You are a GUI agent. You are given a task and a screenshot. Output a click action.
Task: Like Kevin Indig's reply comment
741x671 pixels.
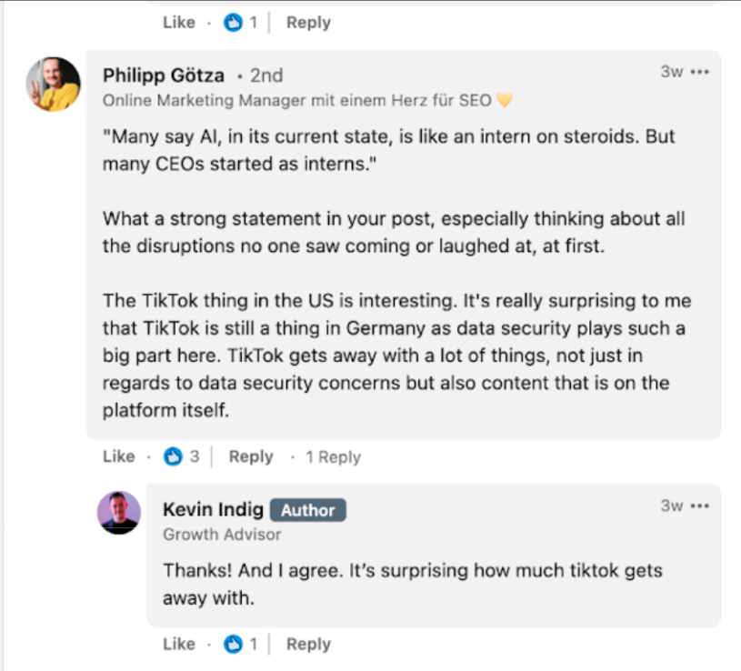(x=178, y=644)
